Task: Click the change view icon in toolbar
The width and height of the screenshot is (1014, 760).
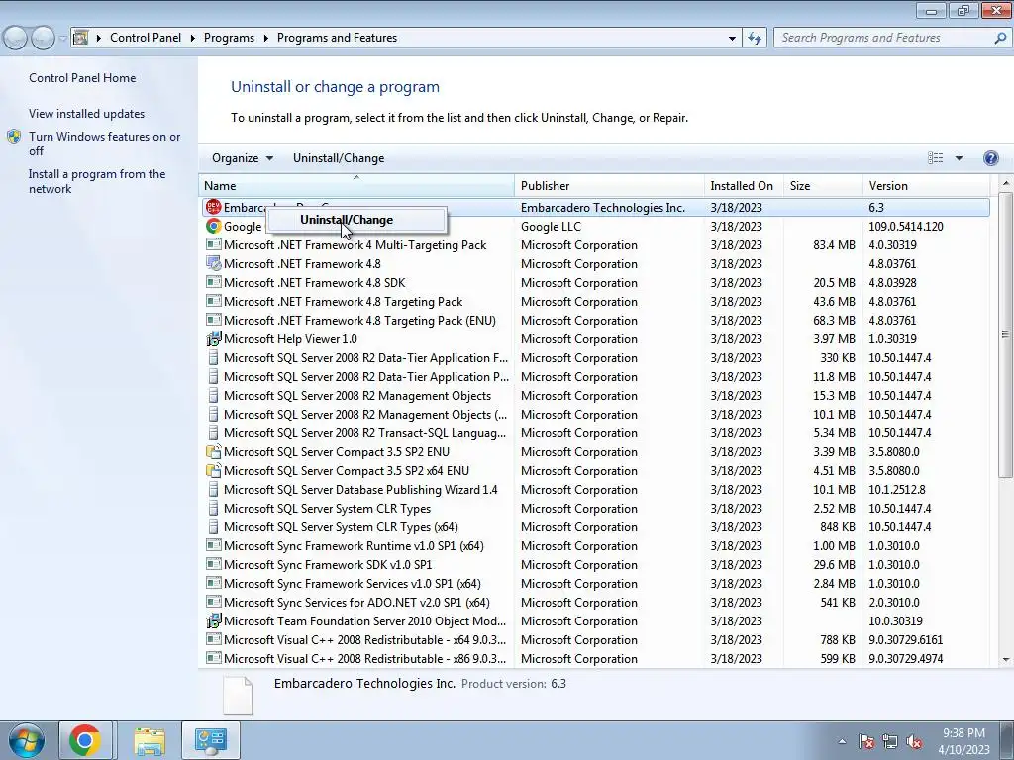Action: coord(935,158)
